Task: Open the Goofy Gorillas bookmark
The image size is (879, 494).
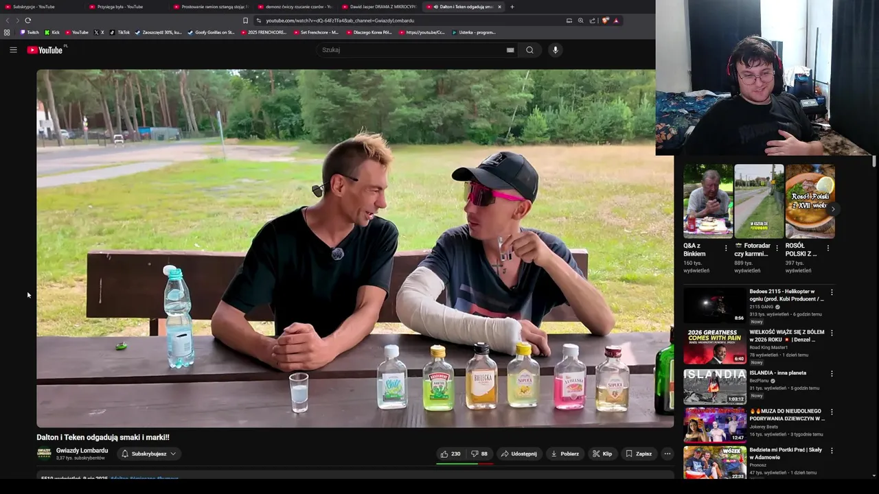Action: 212,32
